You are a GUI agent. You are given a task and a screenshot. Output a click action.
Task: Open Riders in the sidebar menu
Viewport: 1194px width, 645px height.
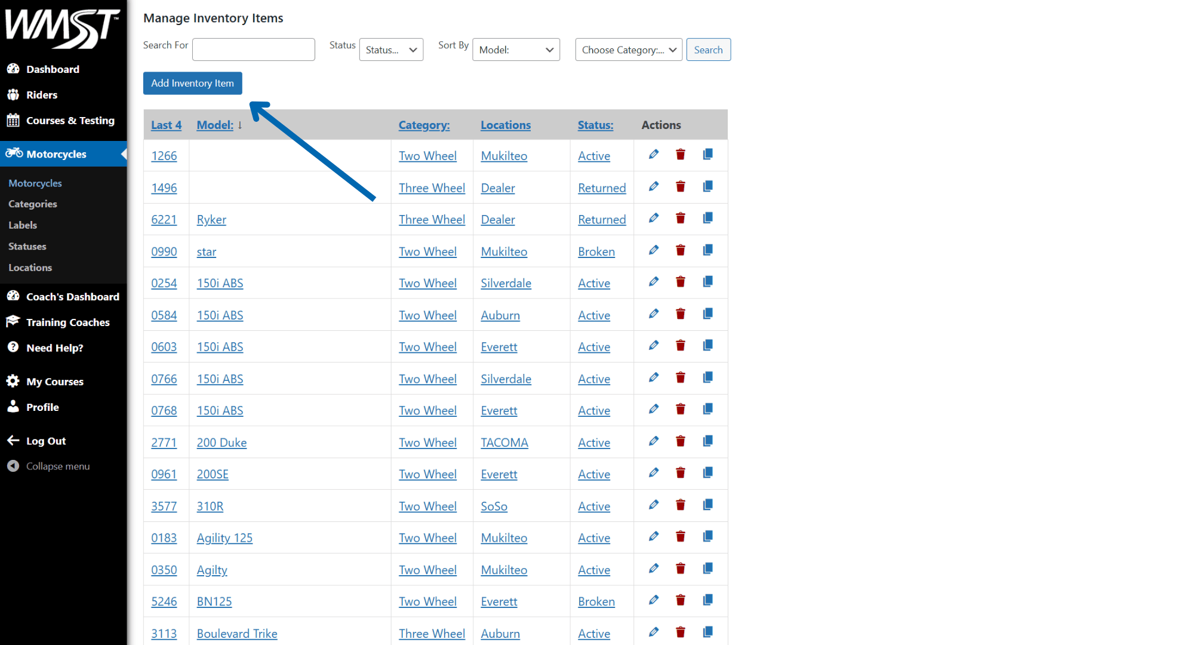42,95
